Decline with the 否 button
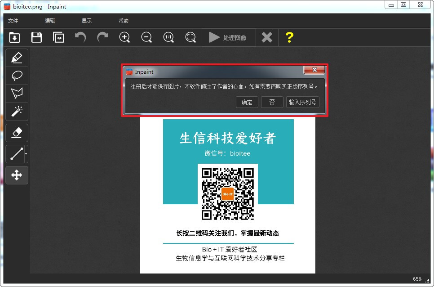The height and width of the screenshot is (287, 434). (272, 102)
